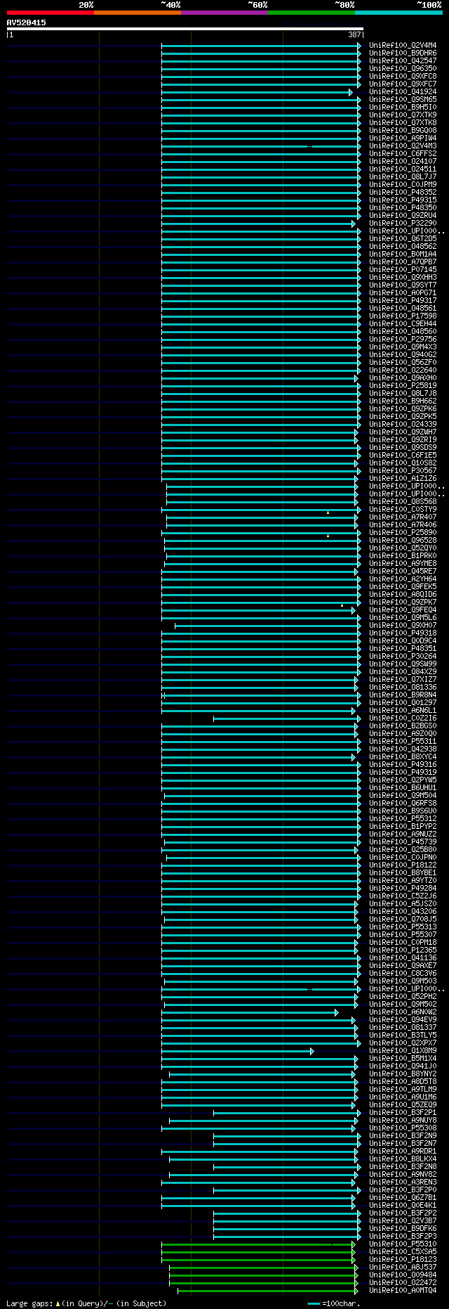Select label UniRef100_B3F2N8
Viewport: 449px width, 1309px height.
pos(403,1166)
